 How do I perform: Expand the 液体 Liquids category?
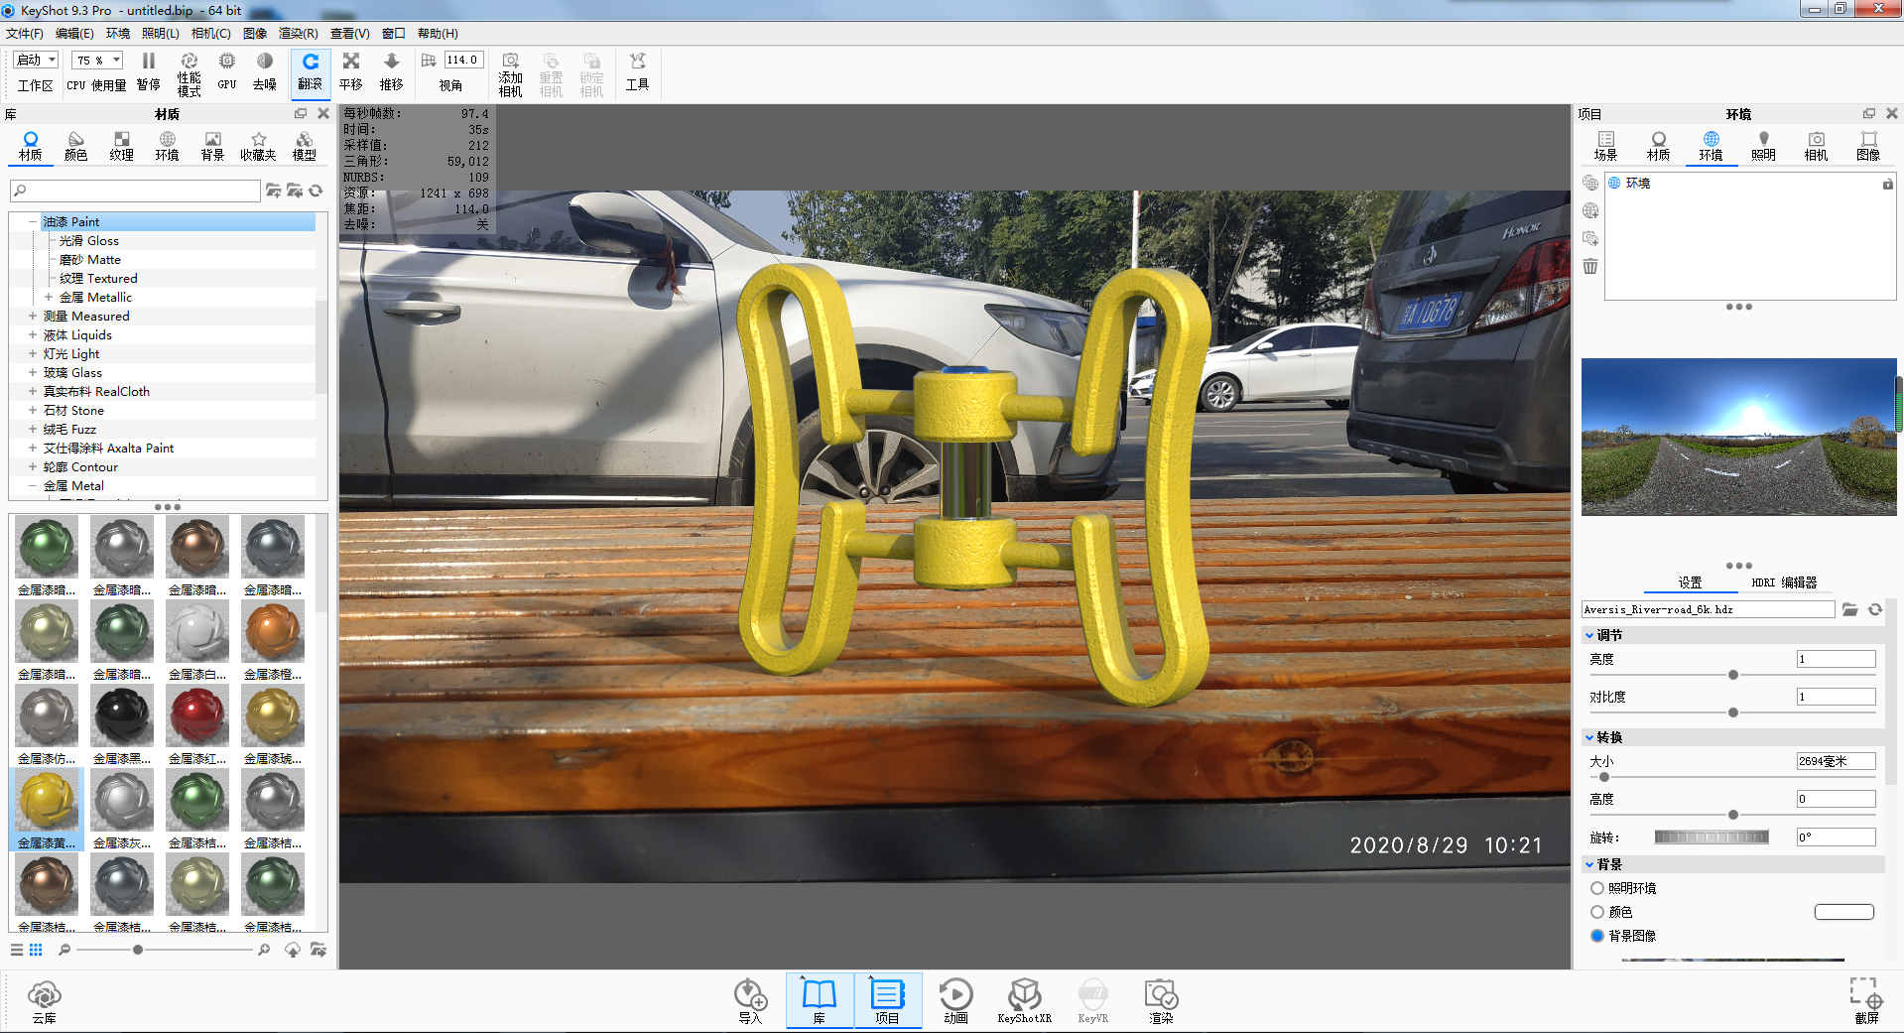click(33, 334)
